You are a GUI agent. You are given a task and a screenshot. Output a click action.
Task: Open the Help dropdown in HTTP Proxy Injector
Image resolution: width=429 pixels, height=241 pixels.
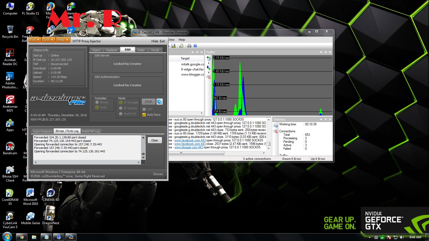tap(63, 40)
